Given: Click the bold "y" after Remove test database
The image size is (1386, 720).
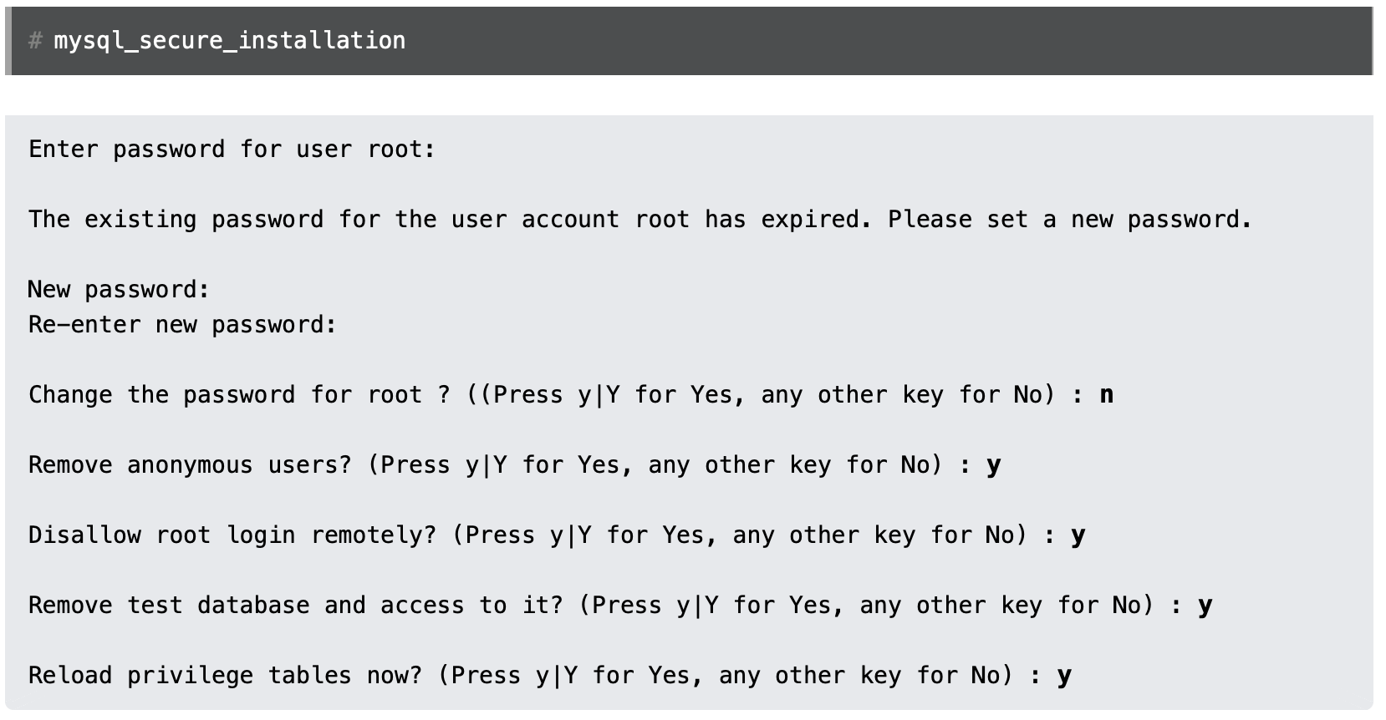Looking at the screenshot, I should [1205, 606].
